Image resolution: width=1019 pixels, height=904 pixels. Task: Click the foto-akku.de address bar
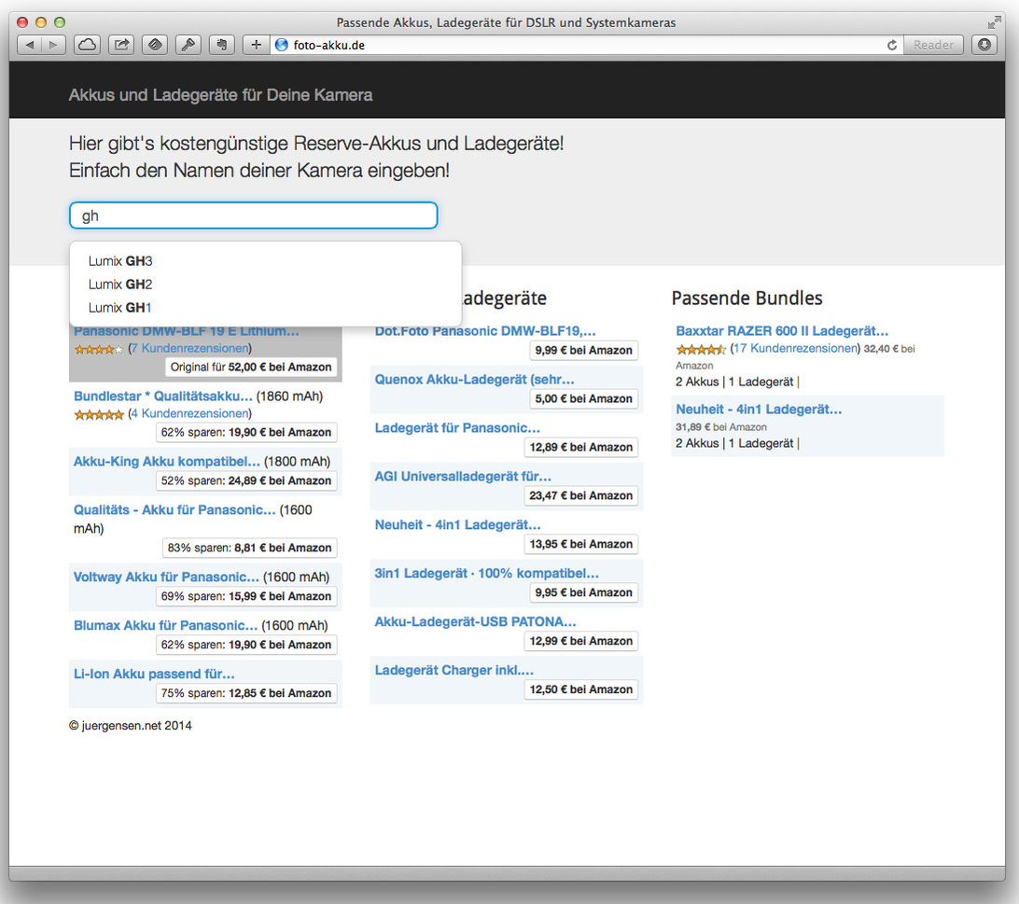point(579,45)
